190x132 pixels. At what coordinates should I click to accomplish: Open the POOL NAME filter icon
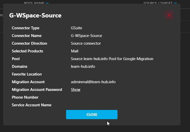[47, 3]
